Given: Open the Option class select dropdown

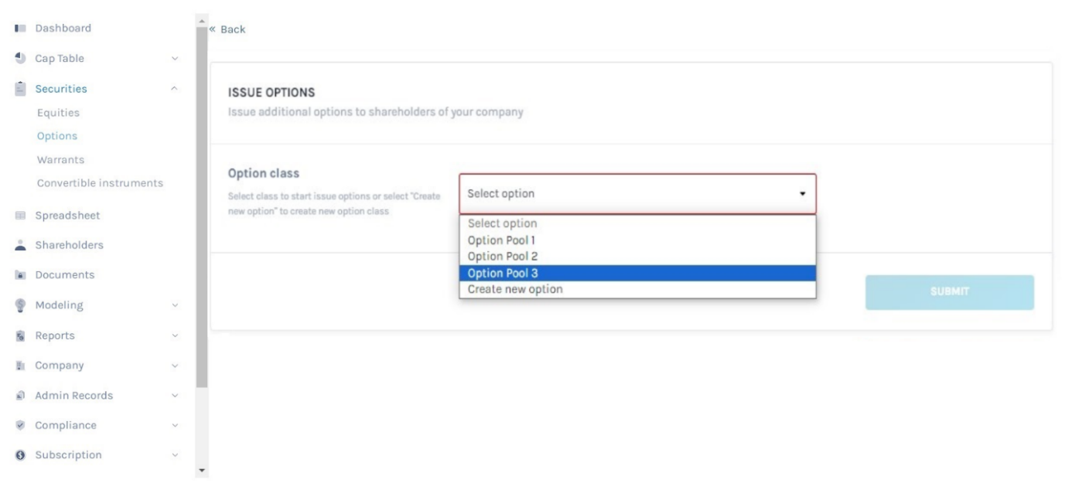Looking at the screenshot, I should tap(637, 193).
